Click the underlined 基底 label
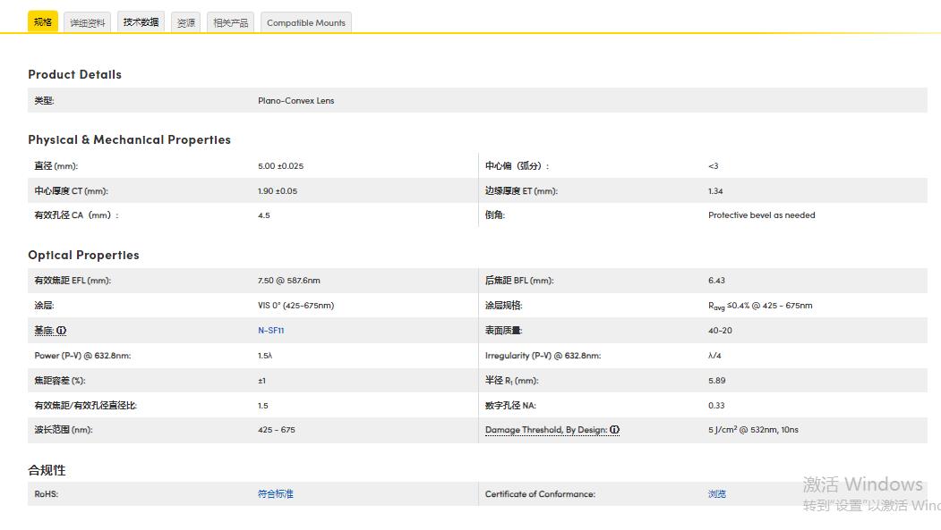The width and height of the screenshot is (941, 530). tap(44, 331)
